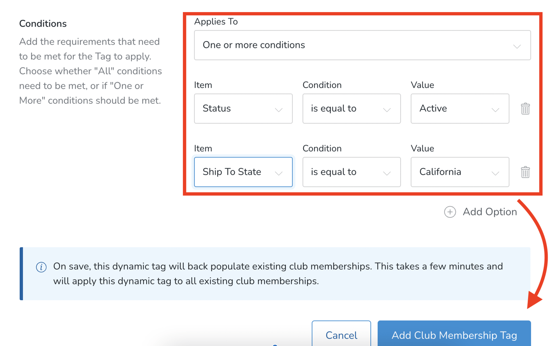Open the Ship To State item dropdown
This screenshot has width=554, height=346.
pyautogui.click(x=243, y=172)
